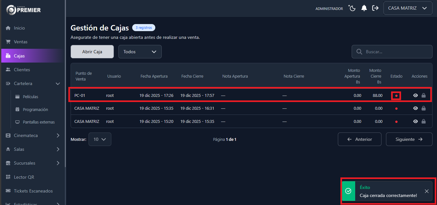This screenshot has height=205, width=437.
Task: Open Lector QR from the sidebar
Action: tap(24, 177)
